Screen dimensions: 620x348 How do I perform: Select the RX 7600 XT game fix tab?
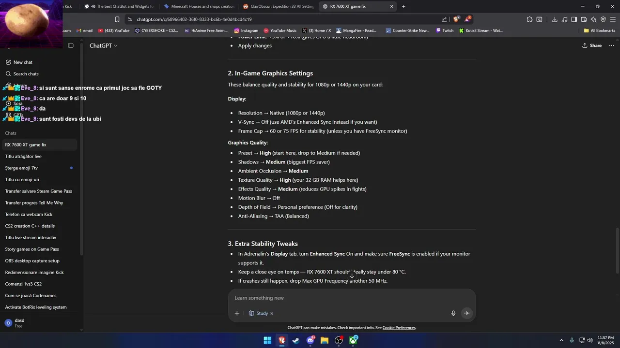coord(358,6)
